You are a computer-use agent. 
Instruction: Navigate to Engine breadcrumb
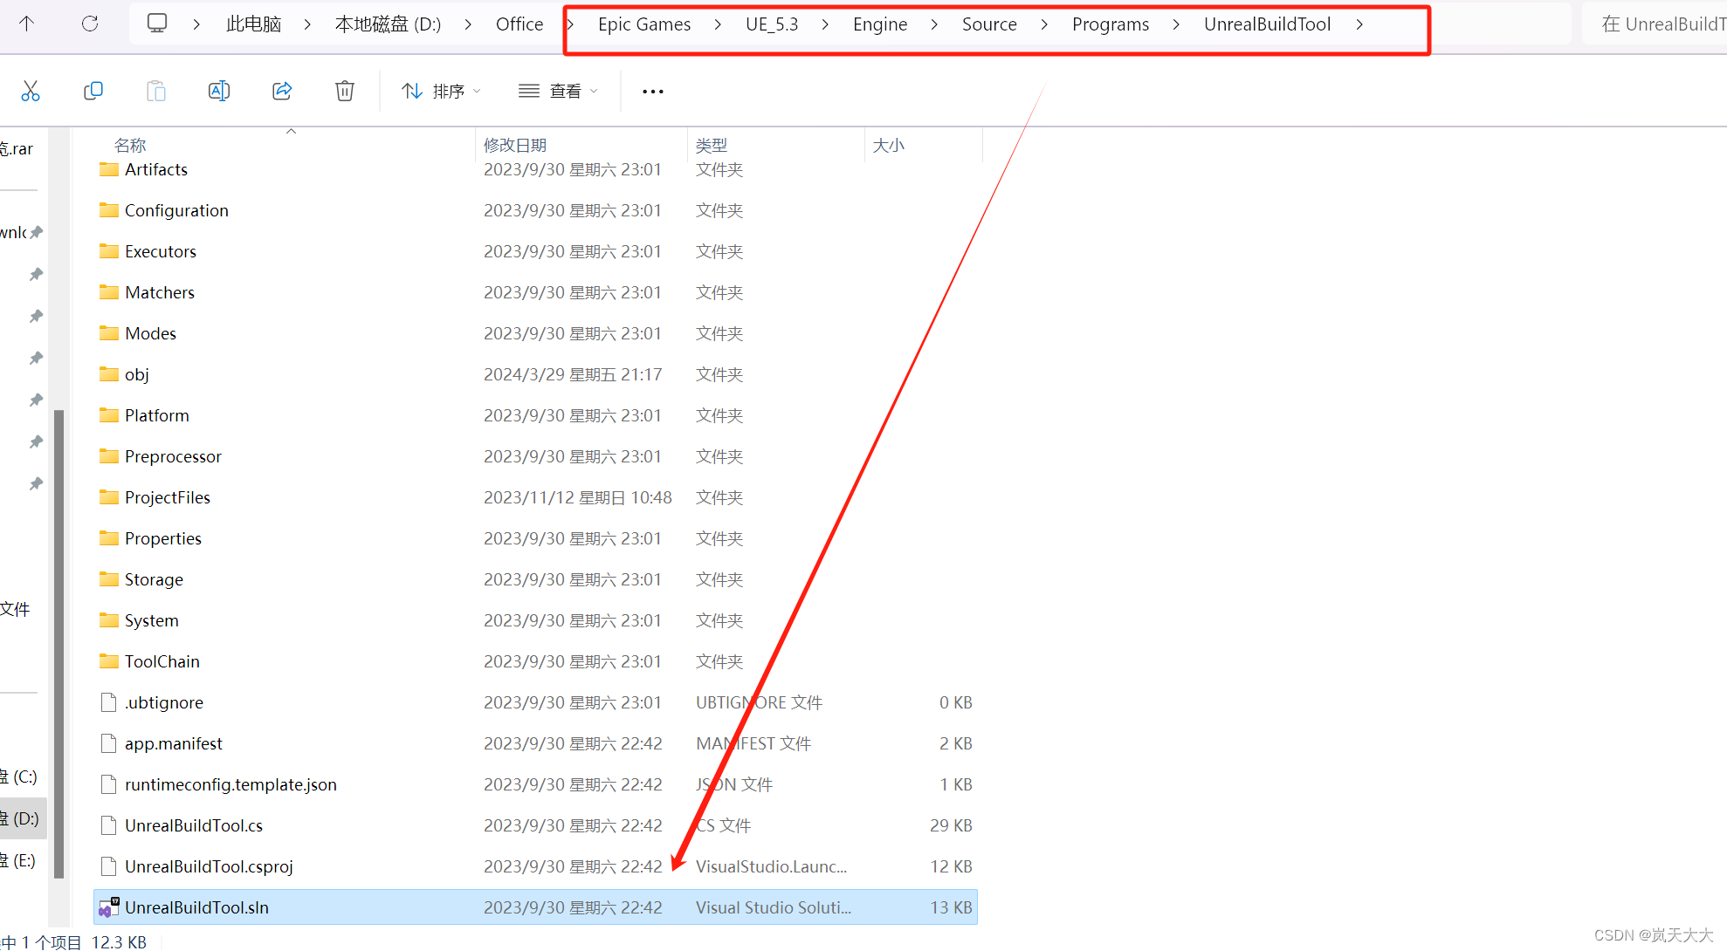coord(880,24)
